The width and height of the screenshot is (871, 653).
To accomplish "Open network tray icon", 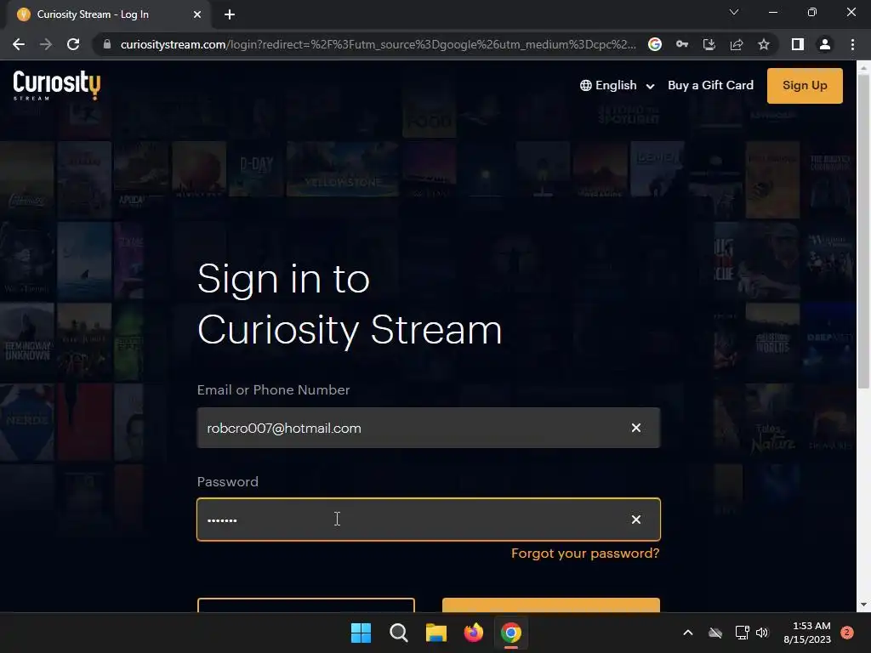I will (742, 633).
